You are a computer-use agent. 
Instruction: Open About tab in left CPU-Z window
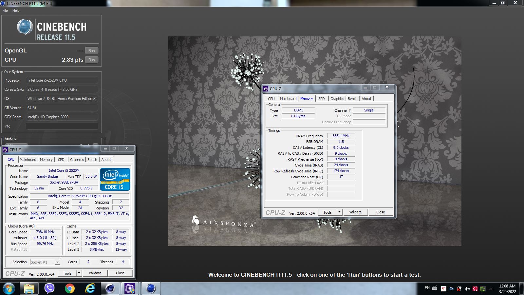(106, 160)
